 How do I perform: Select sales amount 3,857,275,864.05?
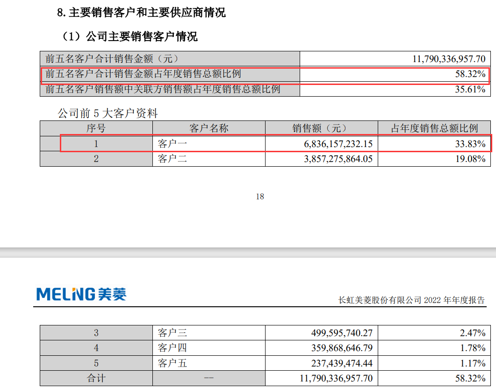(x=338, y=159)
